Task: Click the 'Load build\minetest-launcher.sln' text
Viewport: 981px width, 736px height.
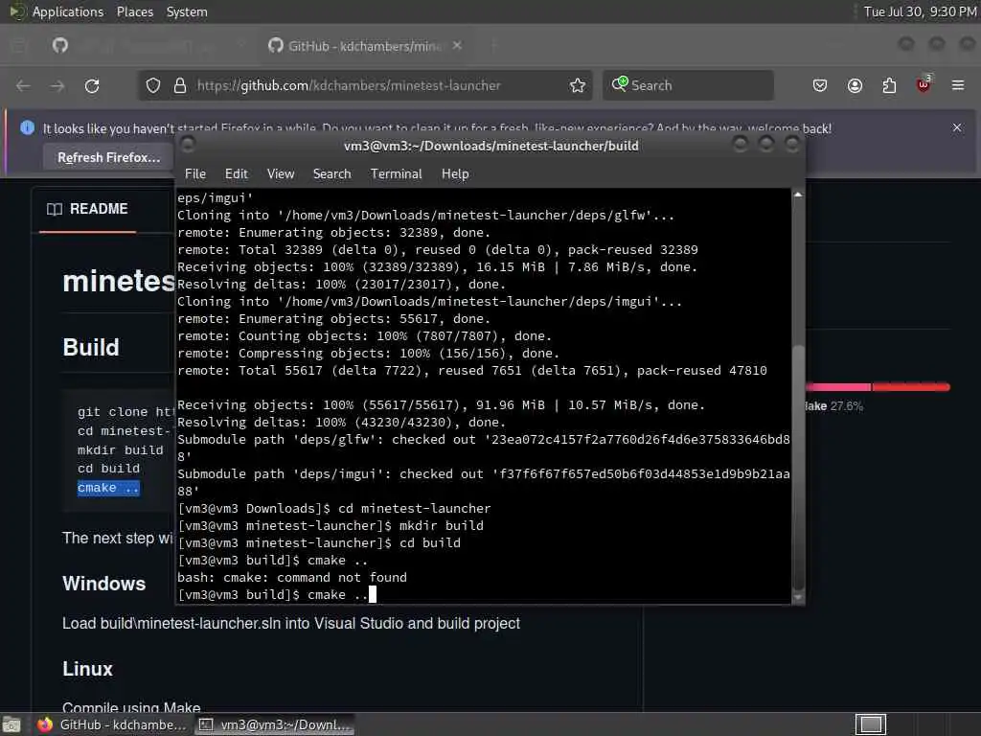Action: [x=291, y=623]
